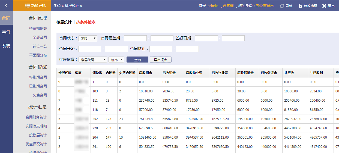This screenshot has width=339, height=153.
Task: Open the 功能导航 menu list icon
Action: point(27,5)
